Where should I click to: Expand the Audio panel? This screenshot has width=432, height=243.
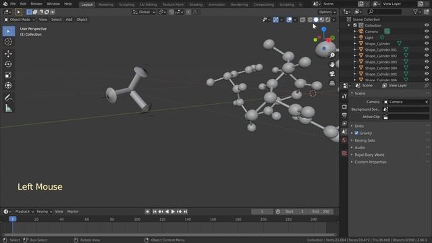(x=360, y=148)
